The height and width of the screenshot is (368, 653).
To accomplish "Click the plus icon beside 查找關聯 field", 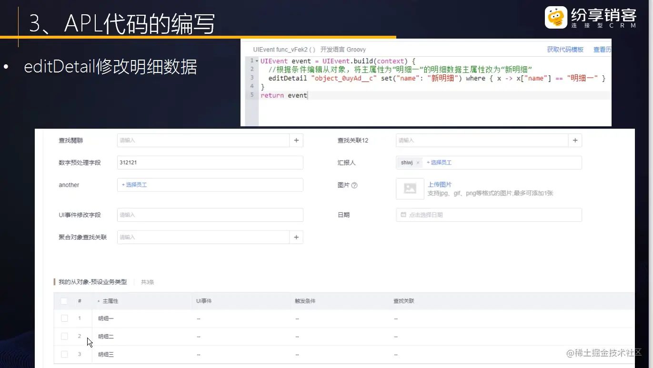I will pyautogui.click(x=296, y=140).
